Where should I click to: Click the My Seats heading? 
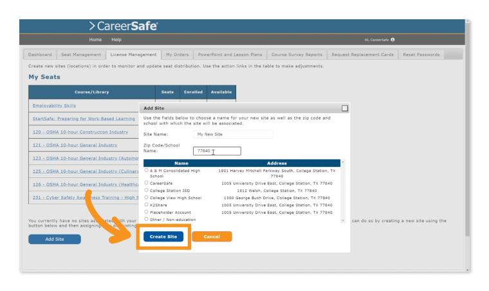(44, 77)
